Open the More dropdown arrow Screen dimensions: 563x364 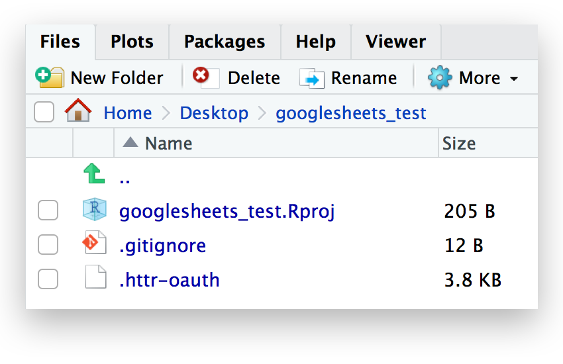514,79
